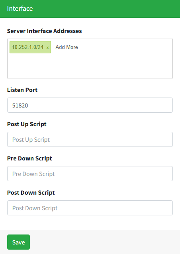180x254 pixels.
Task: Save the interface settings
Action: click(18, 242)
